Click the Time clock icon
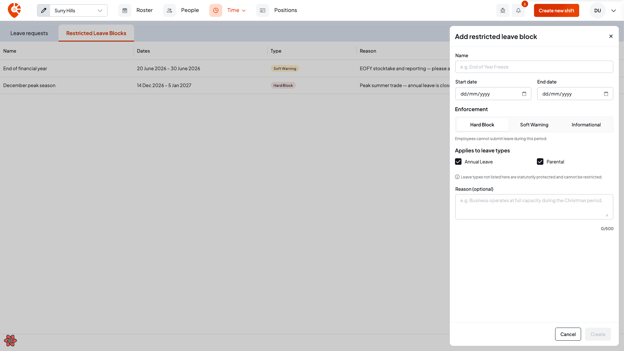 [x=216, y=10]
